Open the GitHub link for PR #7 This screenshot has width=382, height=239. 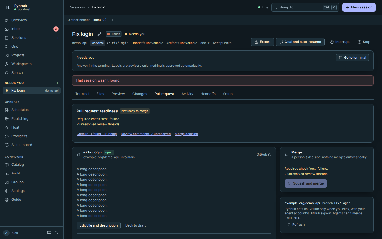tap(264, 155)
